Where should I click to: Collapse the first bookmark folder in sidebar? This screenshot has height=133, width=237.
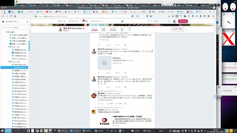click(6, 32)
